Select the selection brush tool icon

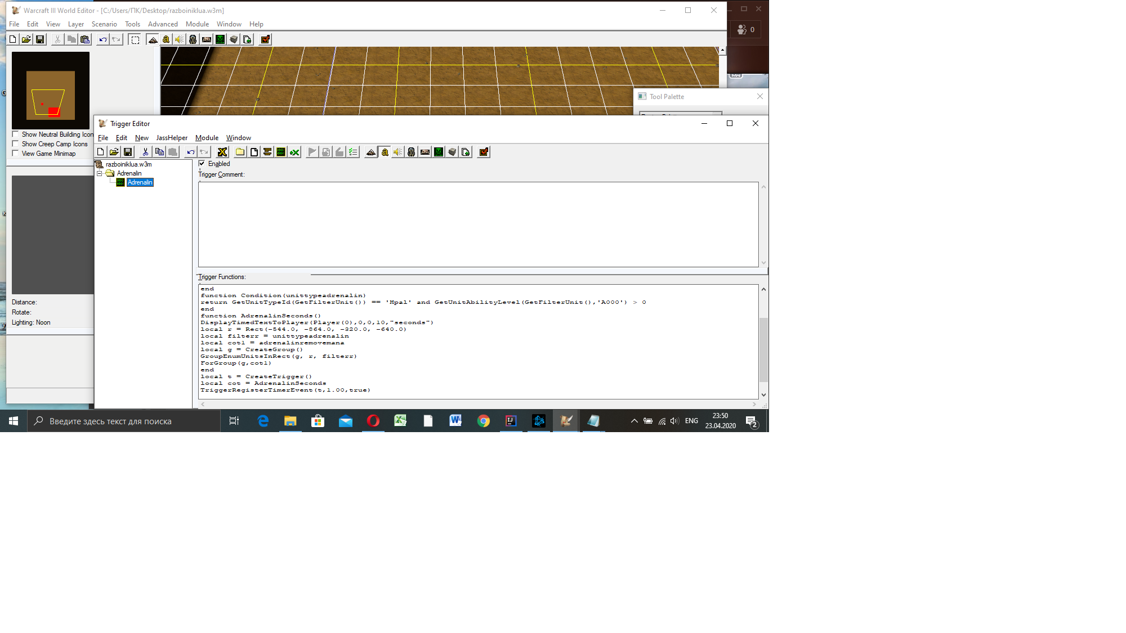coord(135,39)
